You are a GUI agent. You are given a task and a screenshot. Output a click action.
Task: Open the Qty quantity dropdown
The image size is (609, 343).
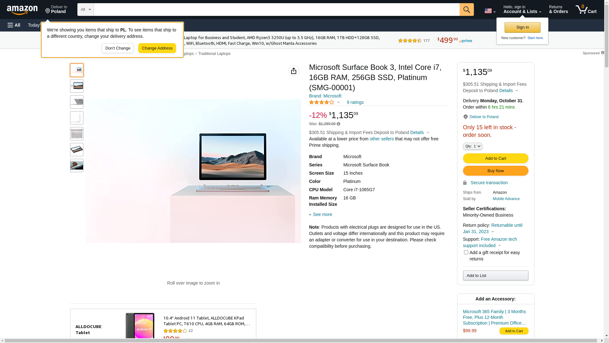(x=472, y=146)
